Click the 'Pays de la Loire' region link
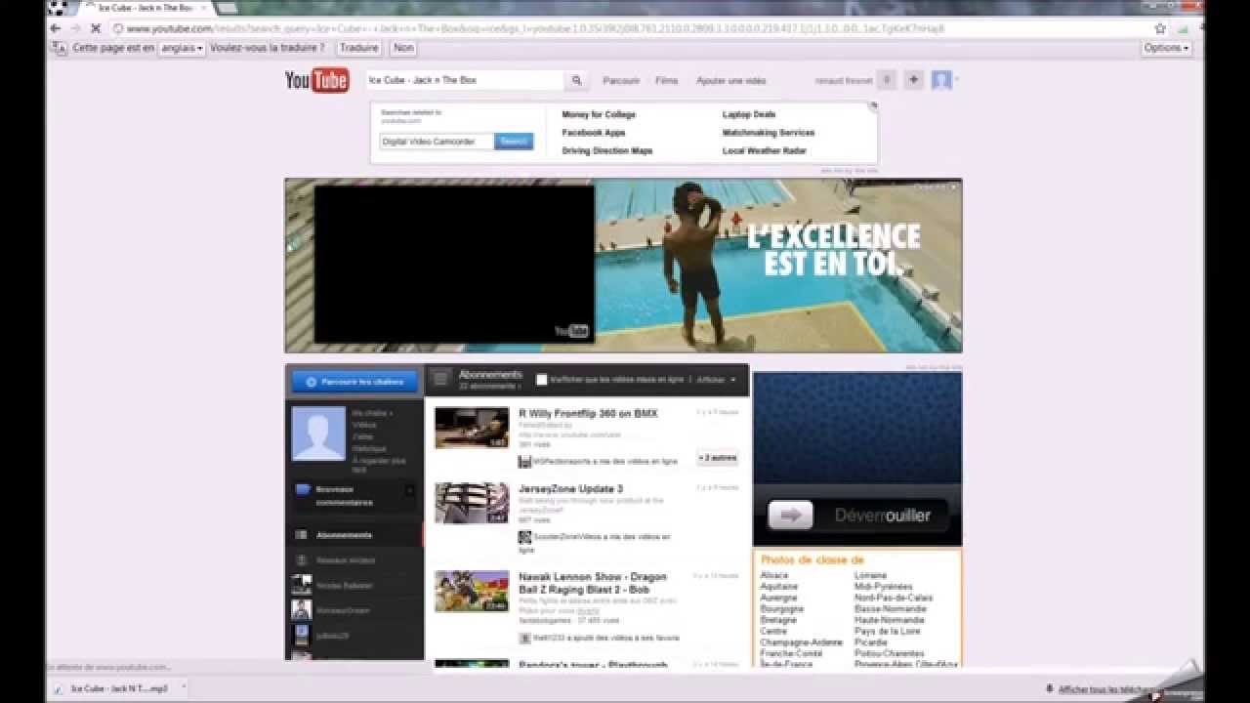1250x703 pixels. pyautogui.click(x=887, y=632)
